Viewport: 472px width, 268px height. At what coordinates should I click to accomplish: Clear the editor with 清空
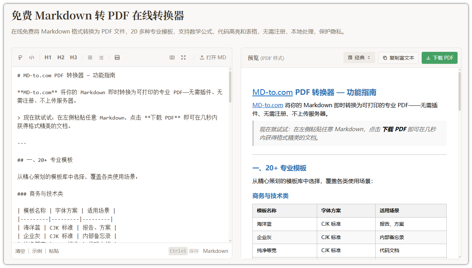[x=20, y=251]
